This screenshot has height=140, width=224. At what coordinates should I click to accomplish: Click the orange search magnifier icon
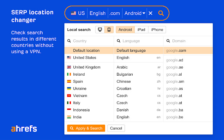pyautogui.click(x=161, y=13)
